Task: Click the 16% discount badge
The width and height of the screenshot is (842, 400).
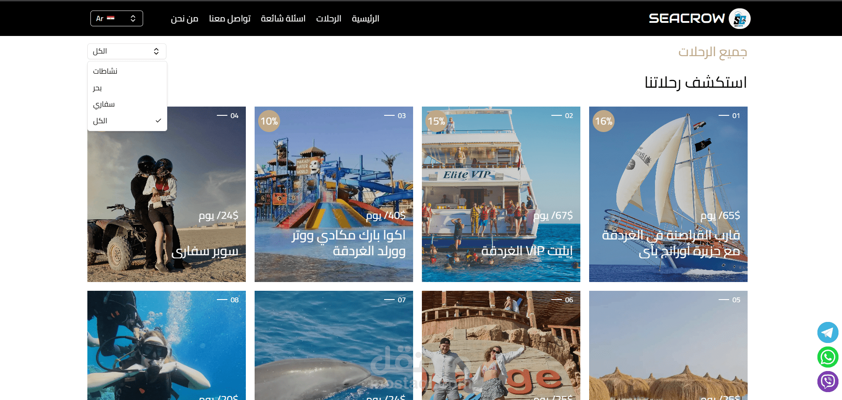Action: tap(604, 121)
